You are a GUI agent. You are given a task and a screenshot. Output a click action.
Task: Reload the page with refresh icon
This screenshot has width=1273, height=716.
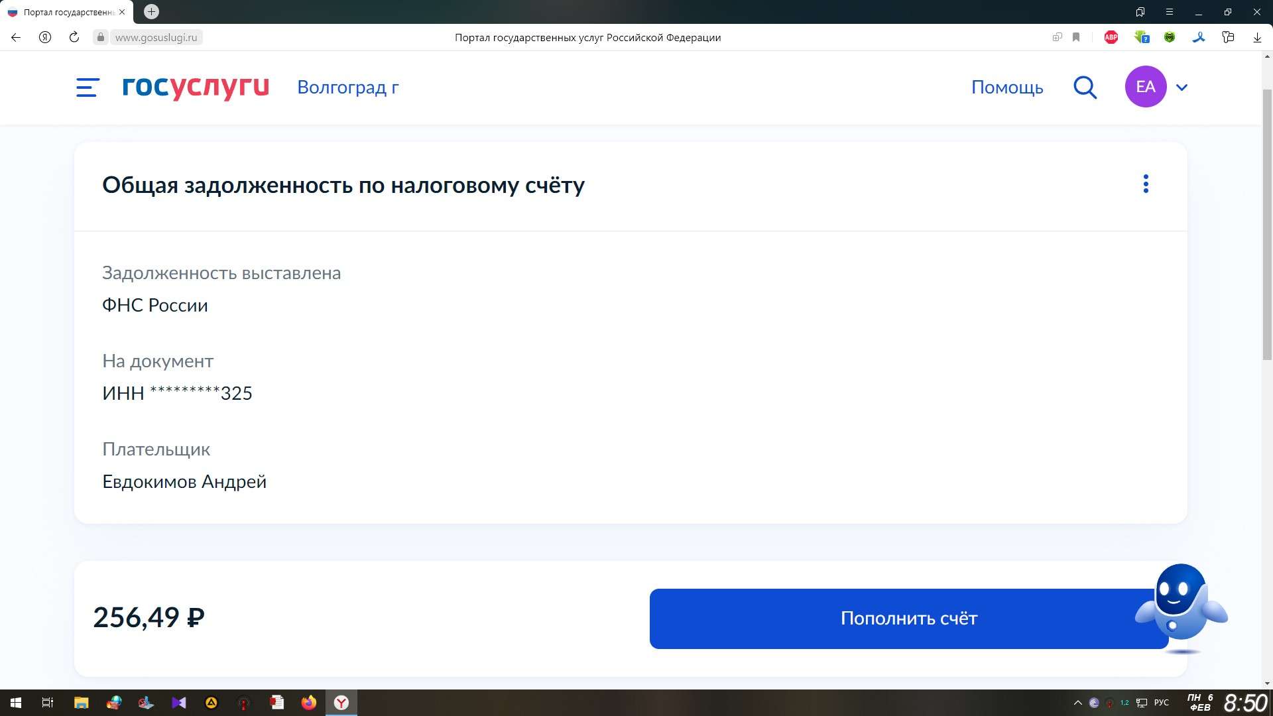coord(74,38)
